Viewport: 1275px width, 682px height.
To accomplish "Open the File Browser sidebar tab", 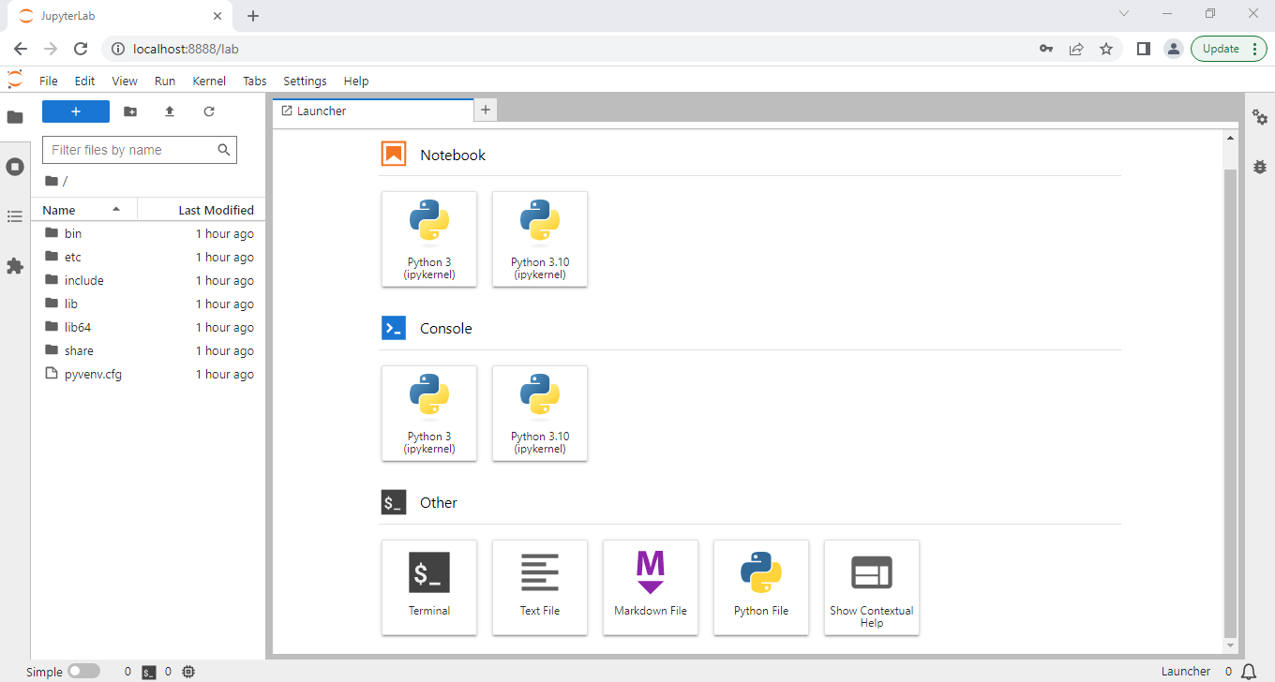I will click(x=15, y=117).
